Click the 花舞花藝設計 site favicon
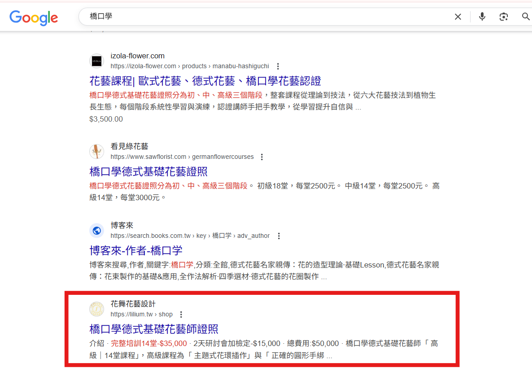The width and height of the screenshot is (532, 368). (x=97, y=309)
